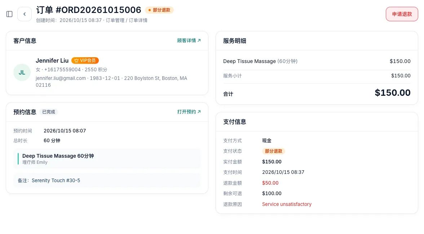The image size is (424, 234).
Task: Click the 申请退款 refund button
Action: coord(402,14)
